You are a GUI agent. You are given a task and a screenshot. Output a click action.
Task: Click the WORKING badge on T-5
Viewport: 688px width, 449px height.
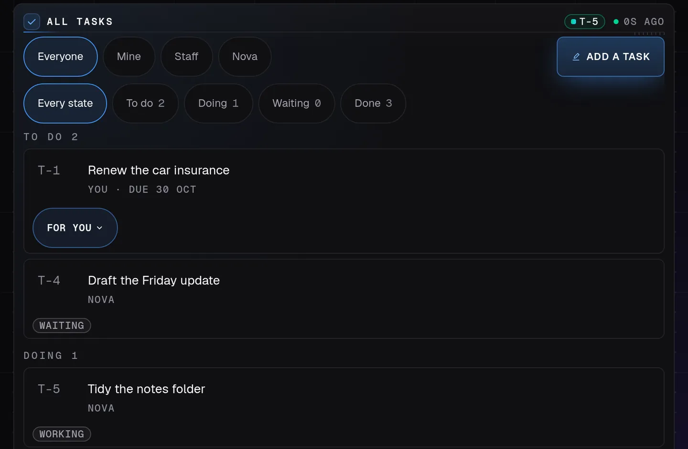62,434
